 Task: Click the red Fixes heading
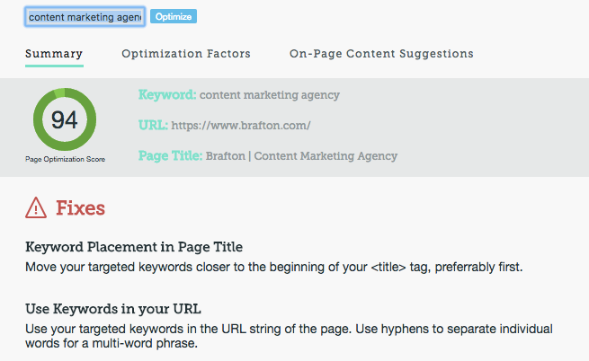pos(81,208)
